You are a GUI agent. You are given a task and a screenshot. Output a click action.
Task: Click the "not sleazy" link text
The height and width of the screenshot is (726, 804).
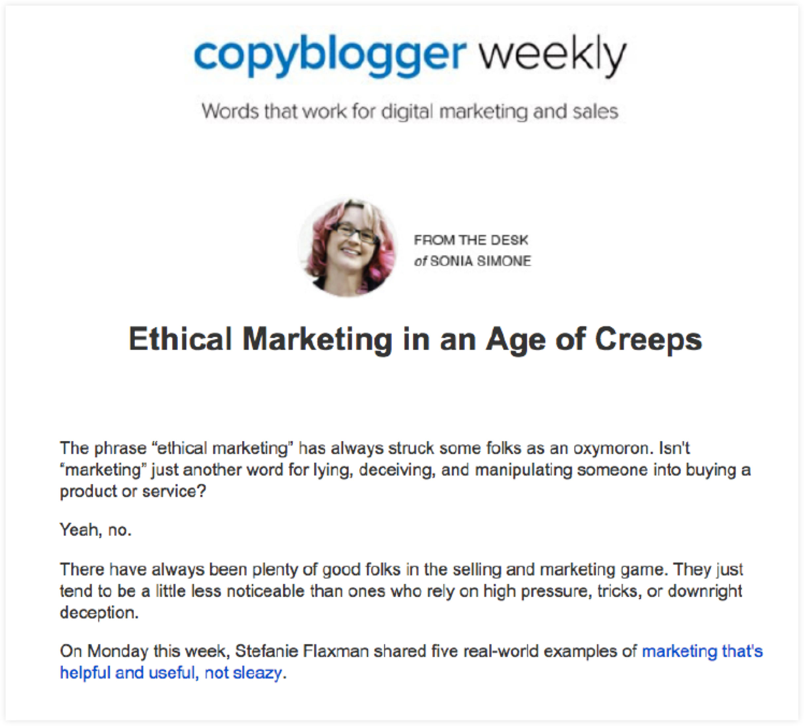point(243,672)
